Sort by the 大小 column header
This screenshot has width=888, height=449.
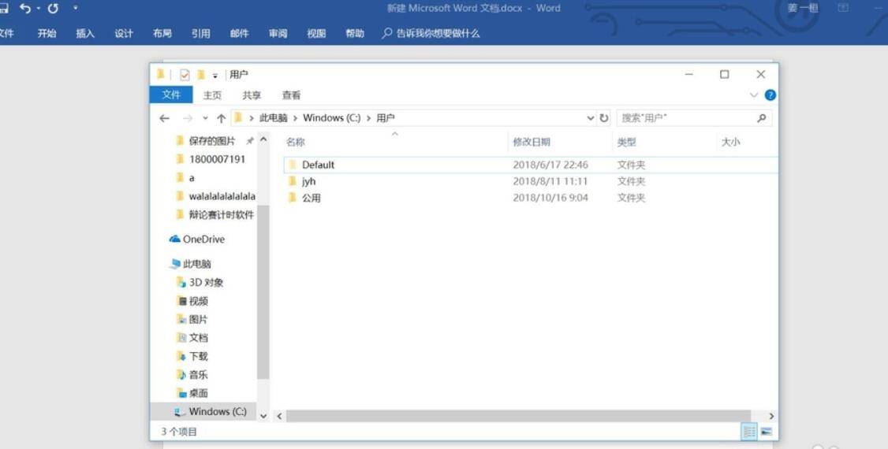tap(730, 142)
